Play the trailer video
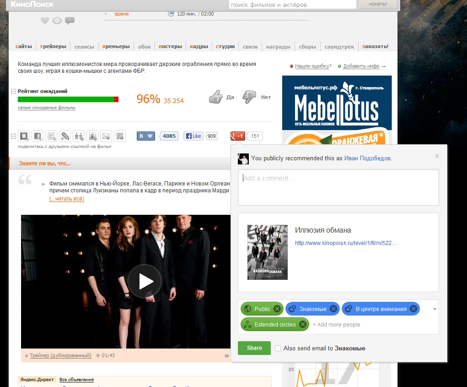The width and height of the screenshot is (467, 387). [145, 281]
